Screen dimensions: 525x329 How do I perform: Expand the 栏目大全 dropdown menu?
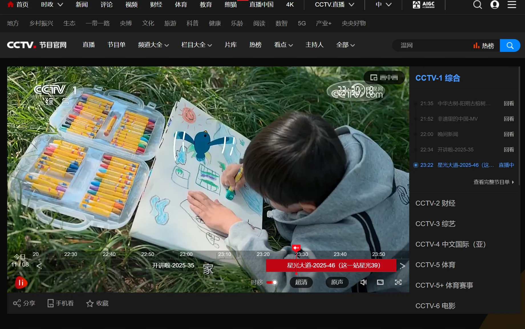point(196,45)
